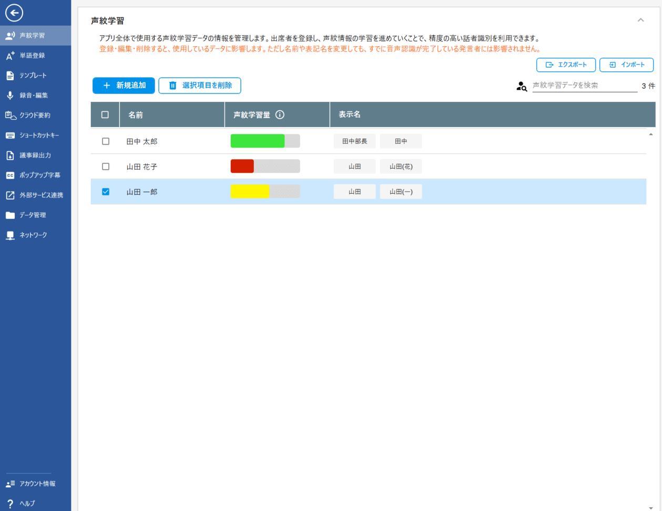Open the データ管理 menu item

33,215
